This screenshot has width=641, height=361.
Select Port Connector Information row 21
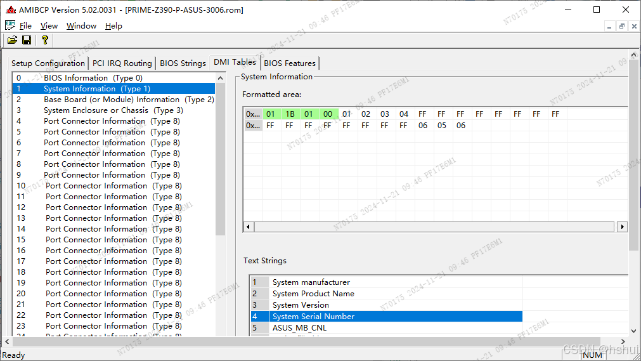click(x=113, y=305)
